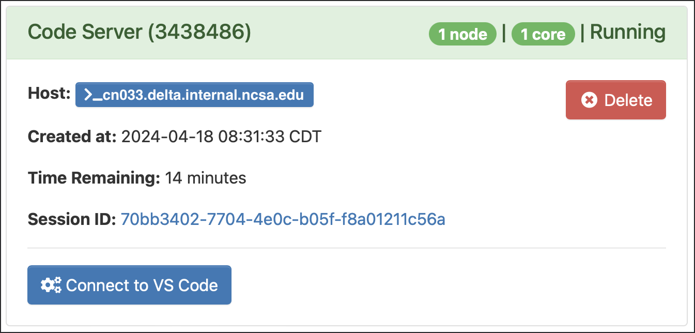
Task: Click the "Session ID:" label
Action: pos(72,220)
